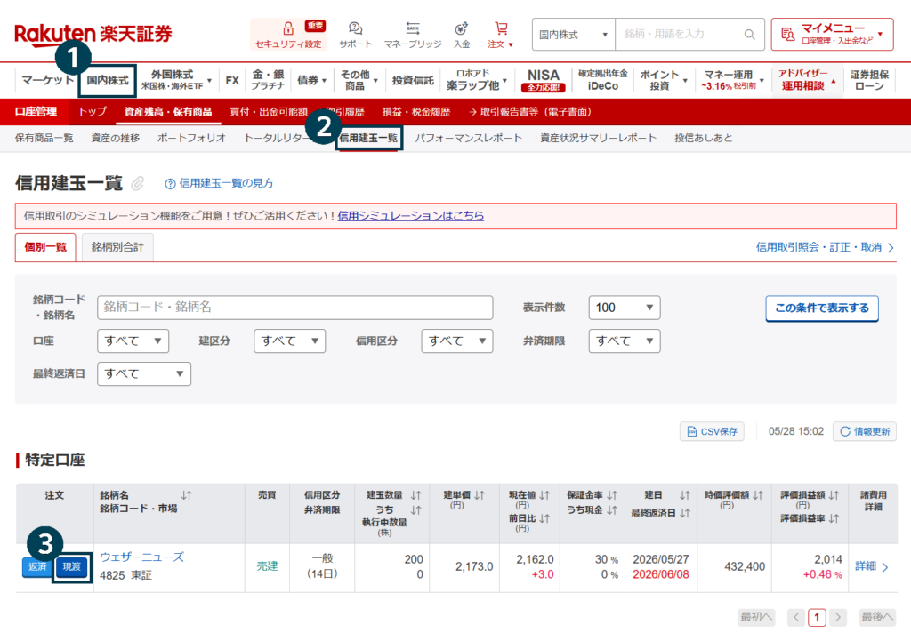Open the ウェザーニューズ stock link
This screenshot has width=911, height=641.
pos(141,557)
